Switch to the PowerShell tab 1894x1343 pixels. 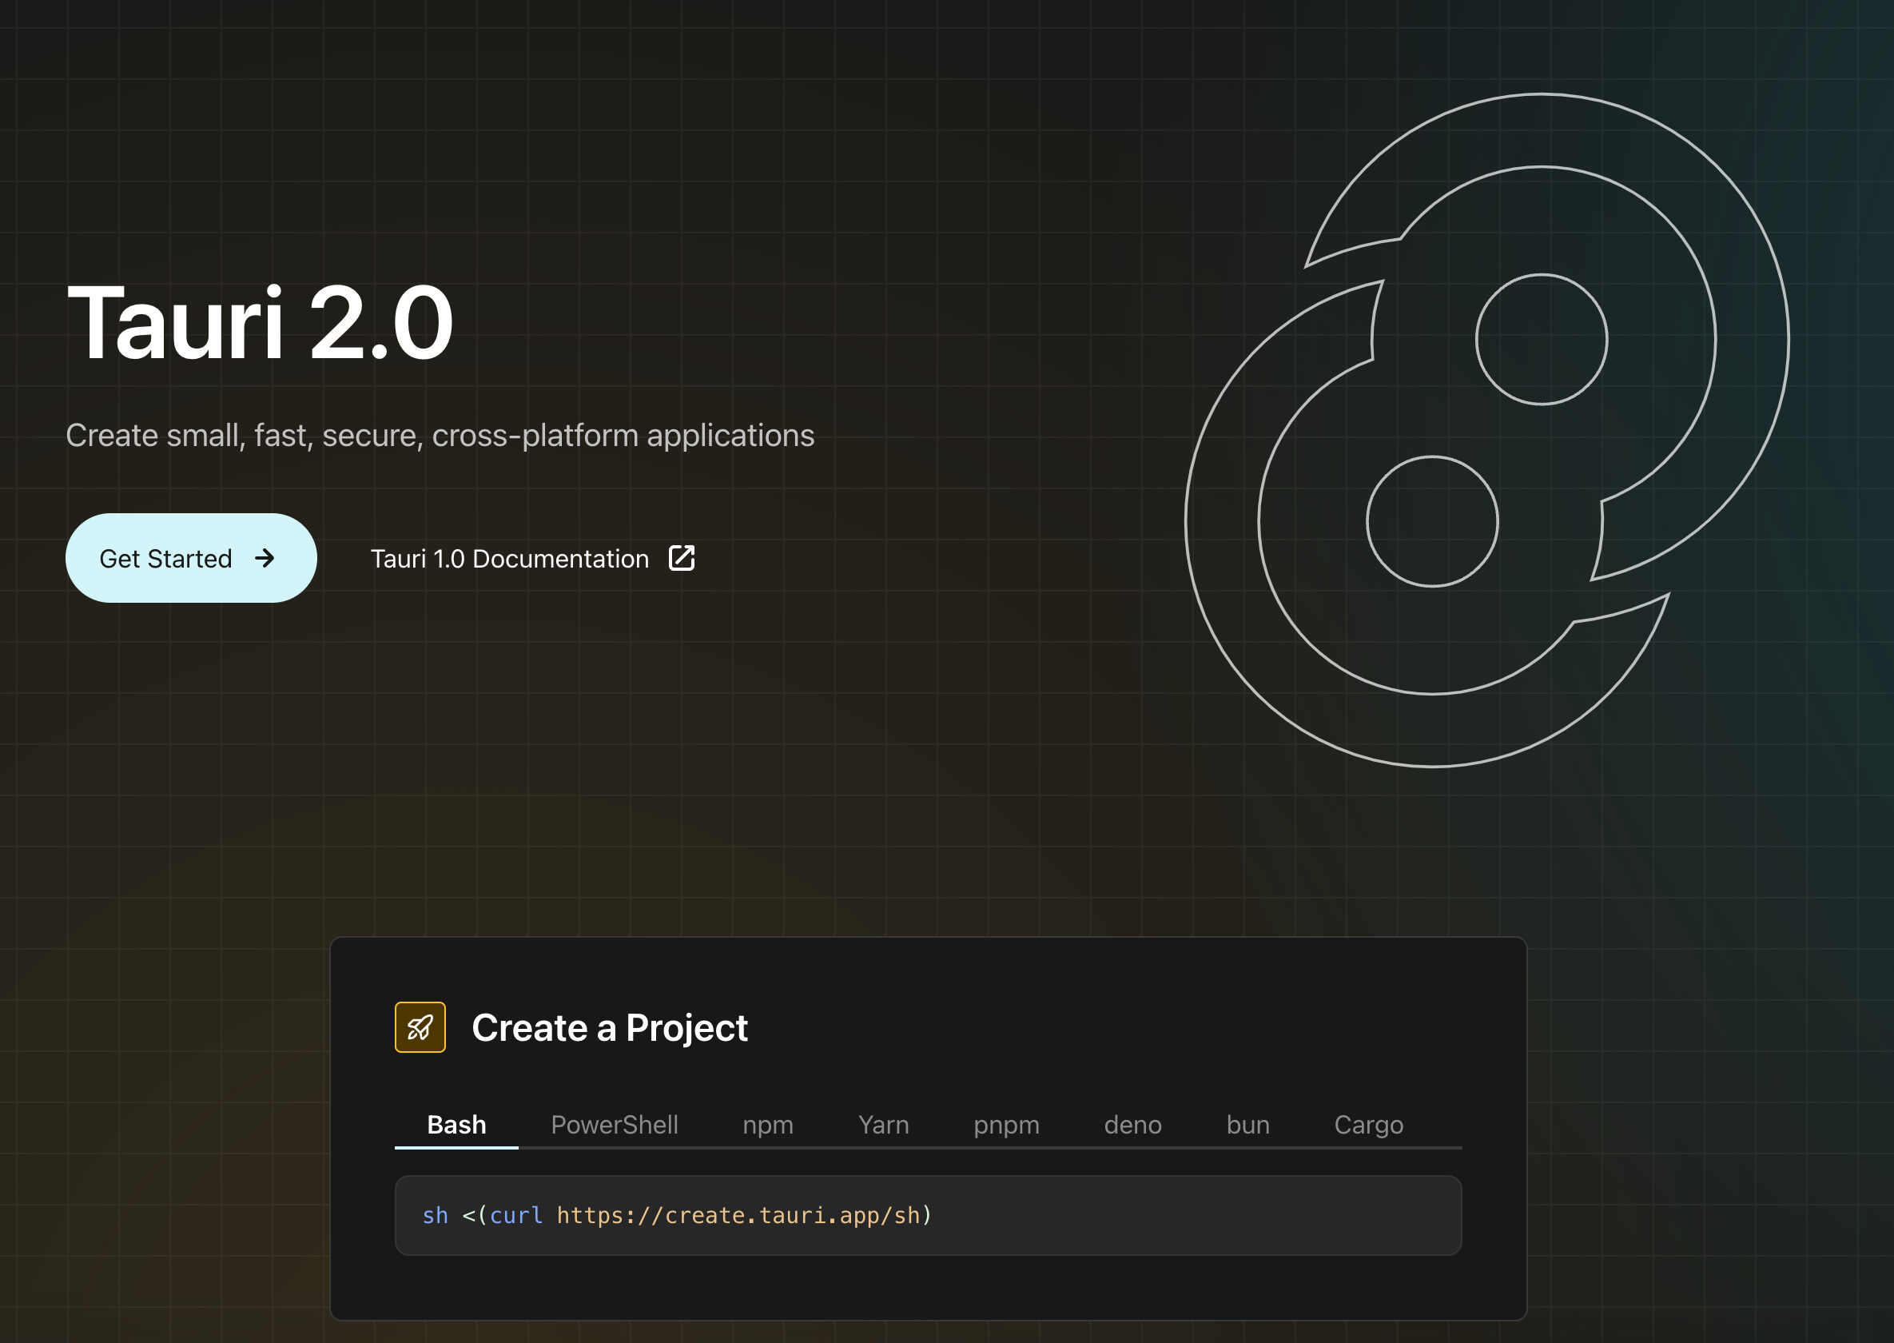coord(615,1125)
